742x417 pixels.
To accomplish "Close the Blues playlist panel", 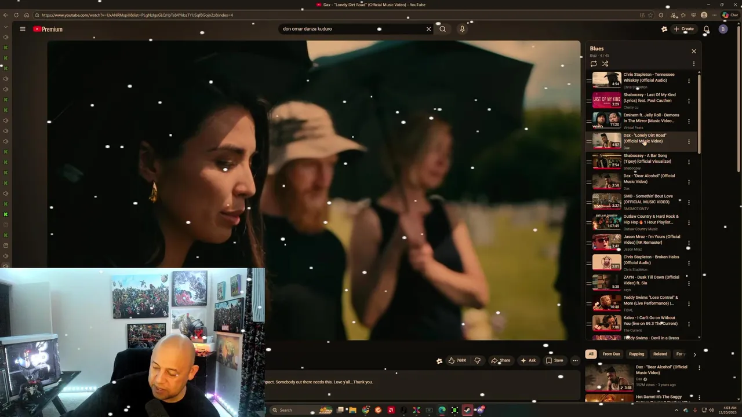I will [x=693, y=52].
